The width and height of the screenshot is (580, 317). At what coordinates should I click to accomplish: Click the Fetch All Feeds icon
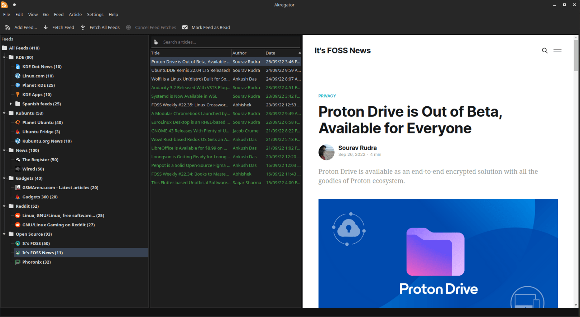point(83,27)
